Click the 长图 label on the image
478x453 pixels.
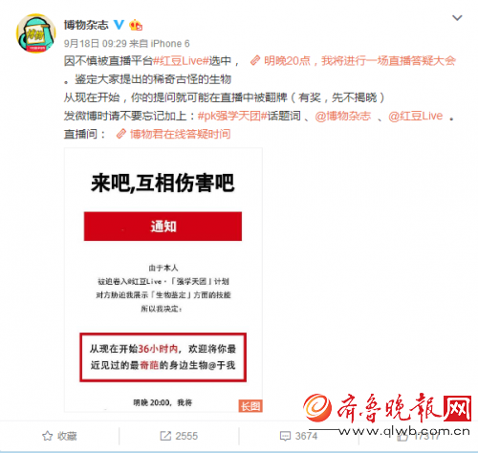pos(250,406)
